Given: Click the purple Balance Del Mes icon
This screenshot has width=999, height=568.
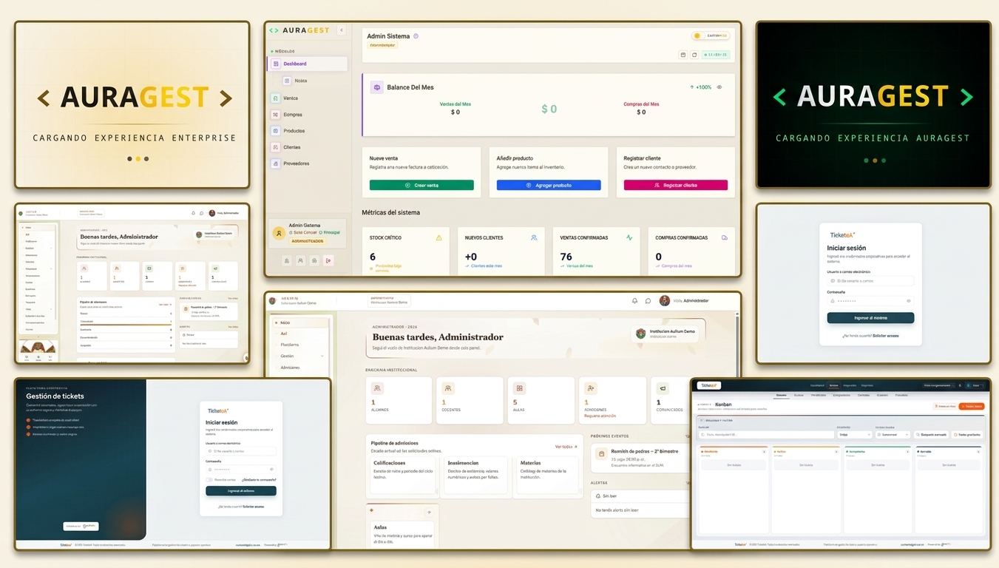Looking at the screenshot, I should pos(376,87).
